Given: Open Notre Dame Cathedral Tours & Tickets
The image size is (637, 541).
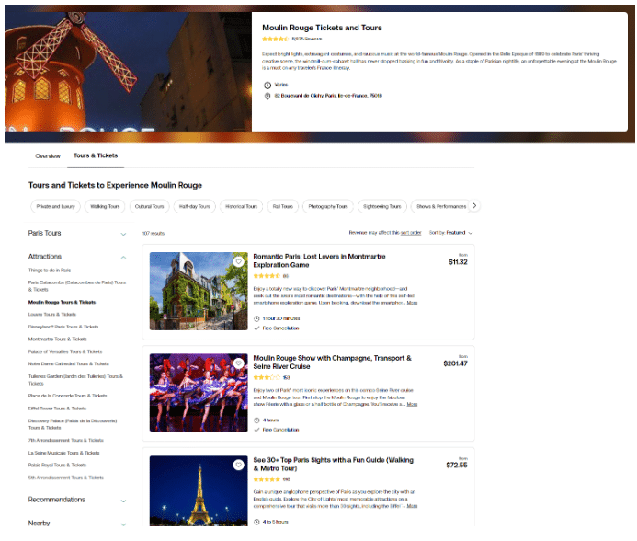Looking at the screenshot, I should [69, 363].
